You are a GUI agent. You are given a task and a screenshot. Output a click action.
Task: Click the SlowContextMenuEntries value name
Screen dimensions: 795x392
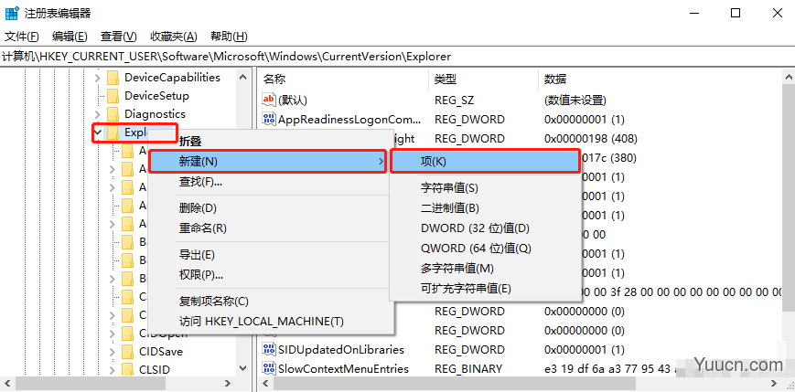click(343, 369)
